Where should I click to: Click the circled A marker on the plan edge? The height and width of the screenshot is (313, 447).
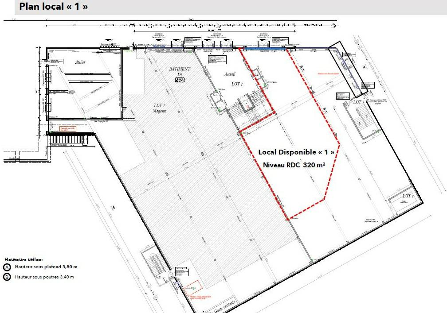pyautogui.click(x=365, y=68)
